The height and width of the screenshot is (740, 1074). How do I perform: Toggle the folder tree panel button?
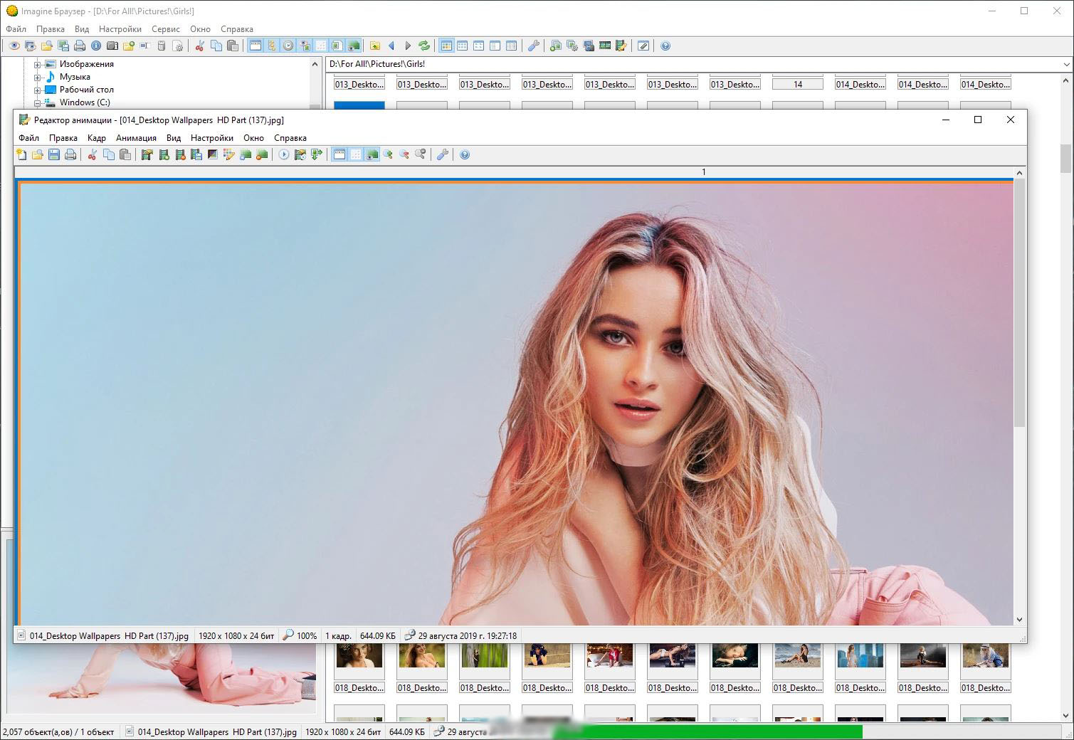click(x=271, y=46)
